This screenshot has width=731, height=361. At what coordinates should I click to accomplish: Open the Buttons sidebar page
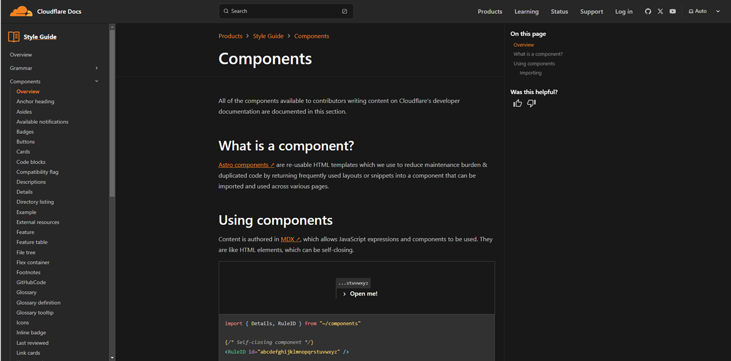pyautogui.click(x=25, y=142)
